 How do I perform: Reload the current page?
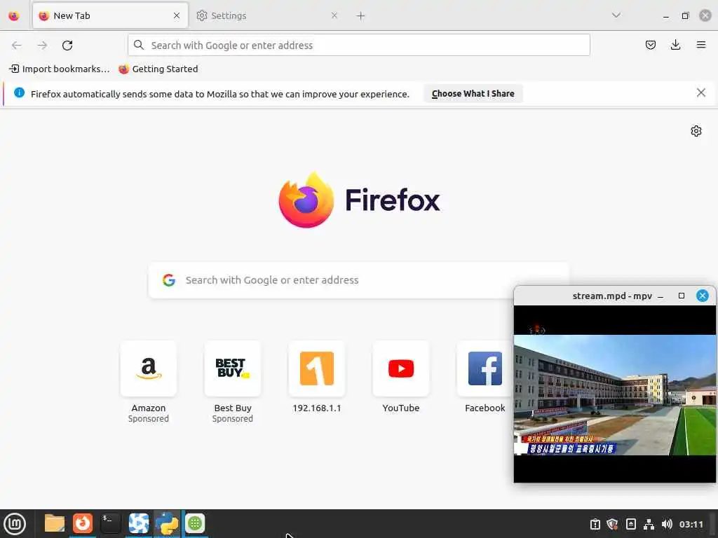pos(67,46)
